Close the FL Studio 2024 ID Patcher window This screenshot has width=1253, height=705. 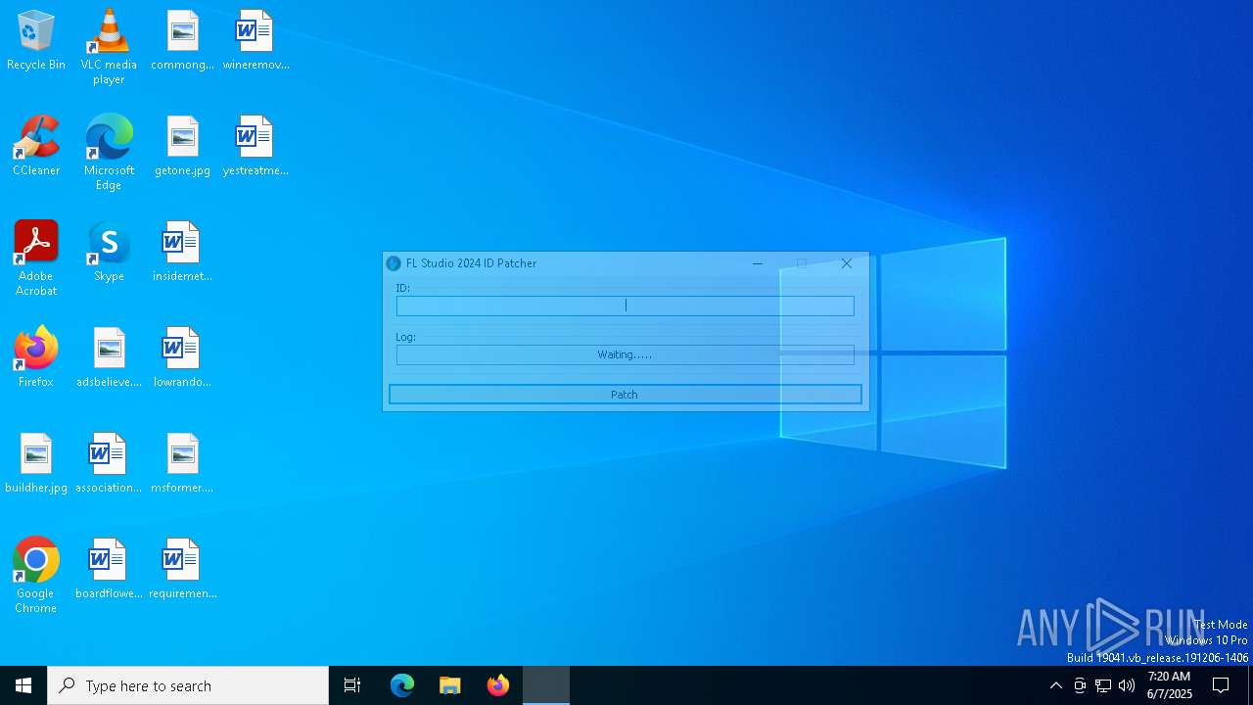pos(847,263)
